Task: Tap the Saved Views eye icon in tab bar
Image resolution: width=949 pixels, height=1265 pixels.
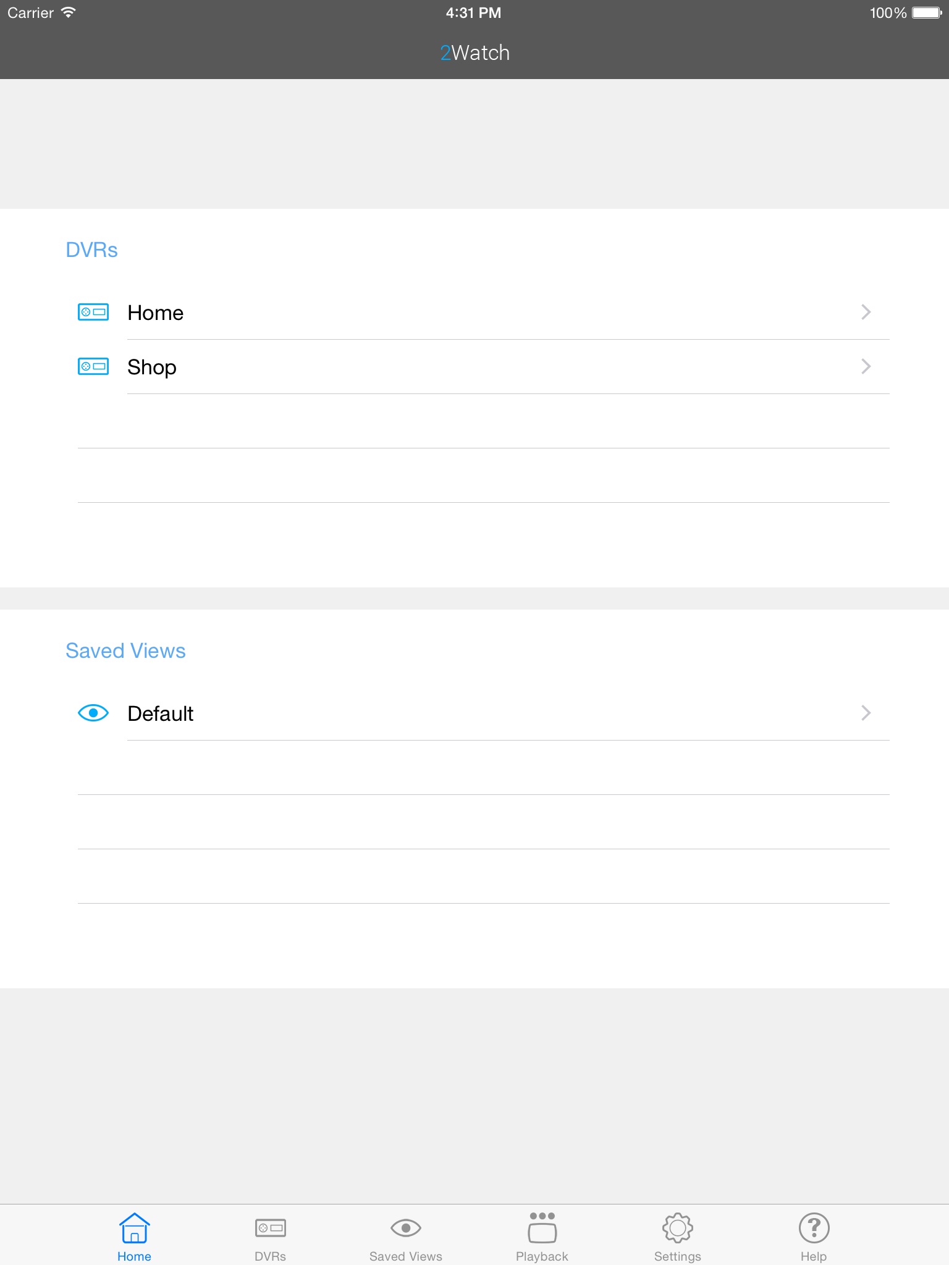Action: coord(406,1227)
